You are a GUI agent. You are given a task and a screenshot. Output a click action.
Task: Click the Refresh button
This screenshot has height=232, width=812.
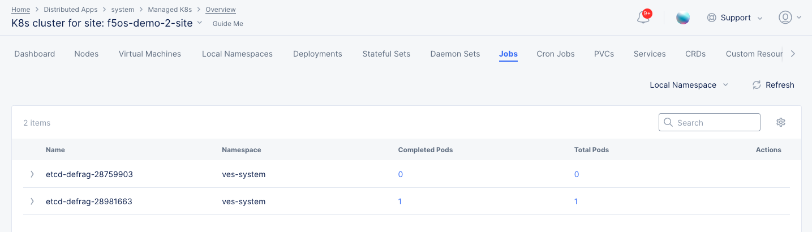pos(773,85)
